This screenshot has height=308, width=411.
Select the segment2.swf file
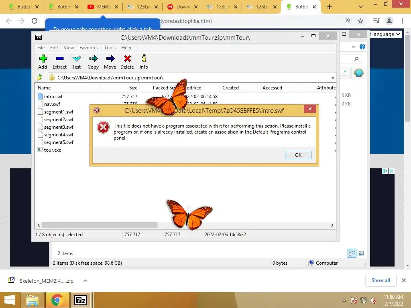point(59,120)
